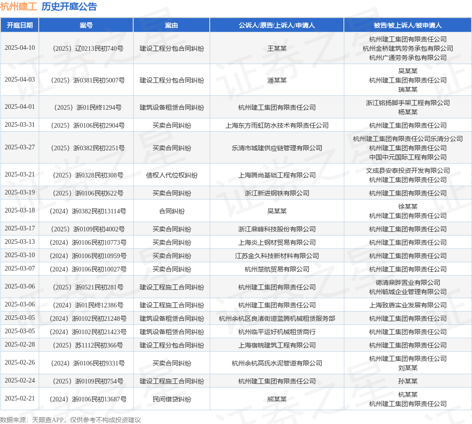Click defendant 文成县安泰投资开发有限公司
This screenshot has height=424, width=472.
tap(408, 171)
